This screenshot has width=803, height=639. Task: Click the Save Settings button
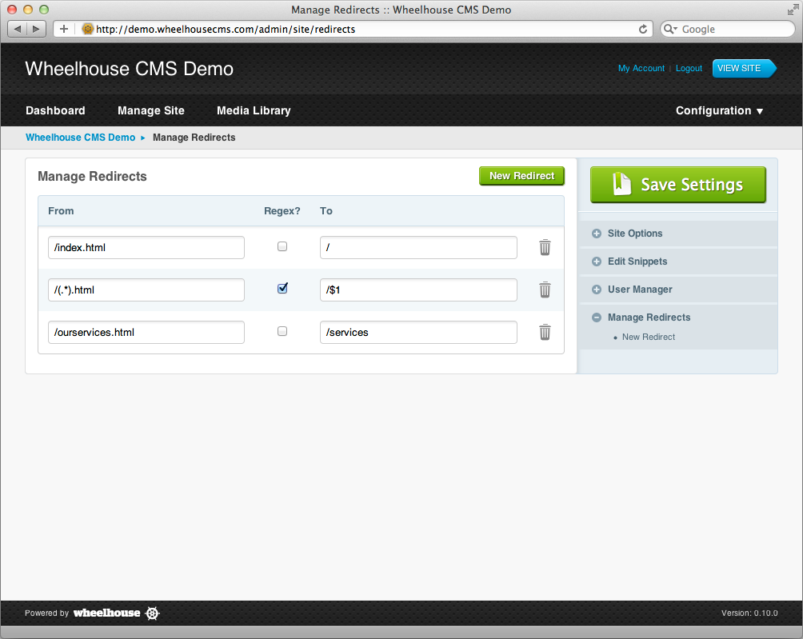(x=678, y=184)
